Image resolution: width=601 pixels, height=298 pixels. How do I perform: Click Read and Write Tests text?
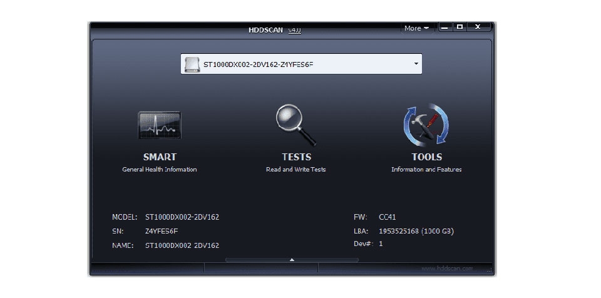click(296, 170)
